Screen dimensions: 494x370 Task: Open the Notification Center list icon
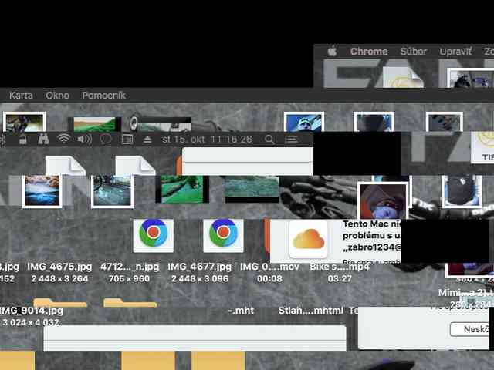[291, 140]
